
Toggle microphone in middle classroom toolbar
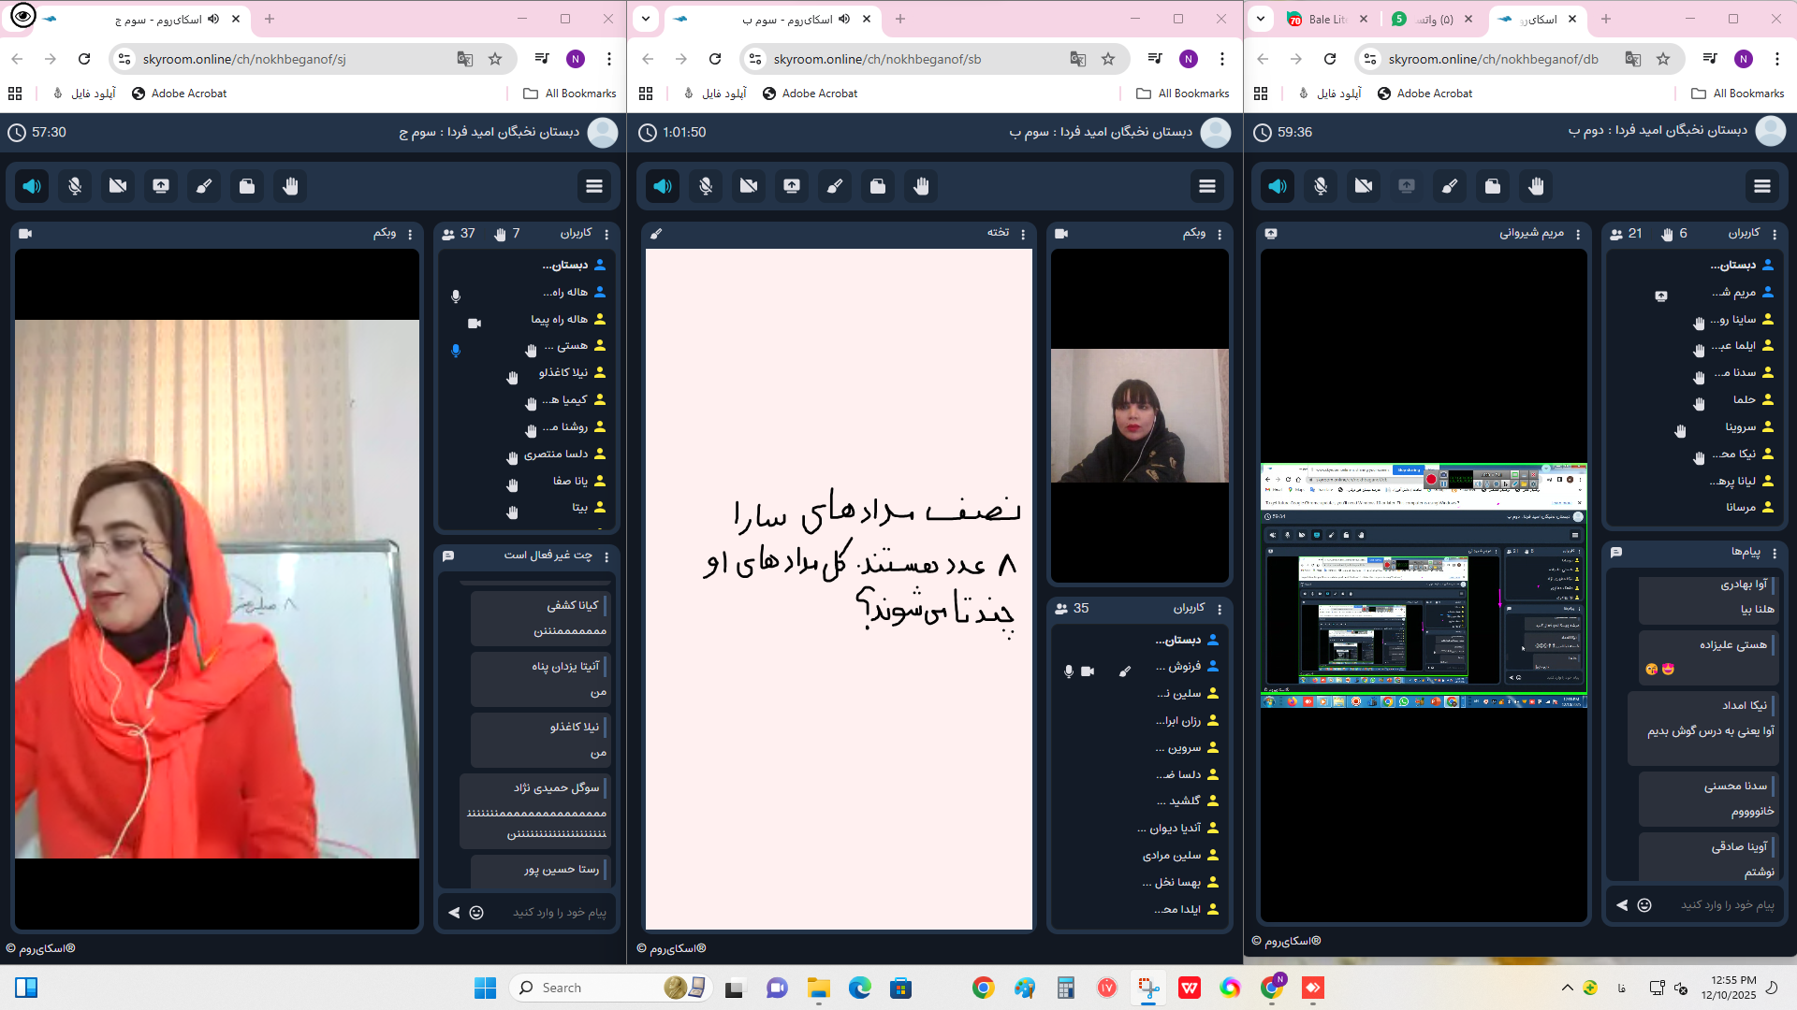coord(706,186)
